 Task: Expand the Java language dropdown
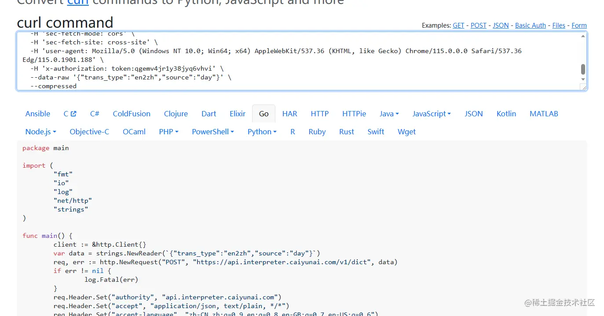click(389, 114)
